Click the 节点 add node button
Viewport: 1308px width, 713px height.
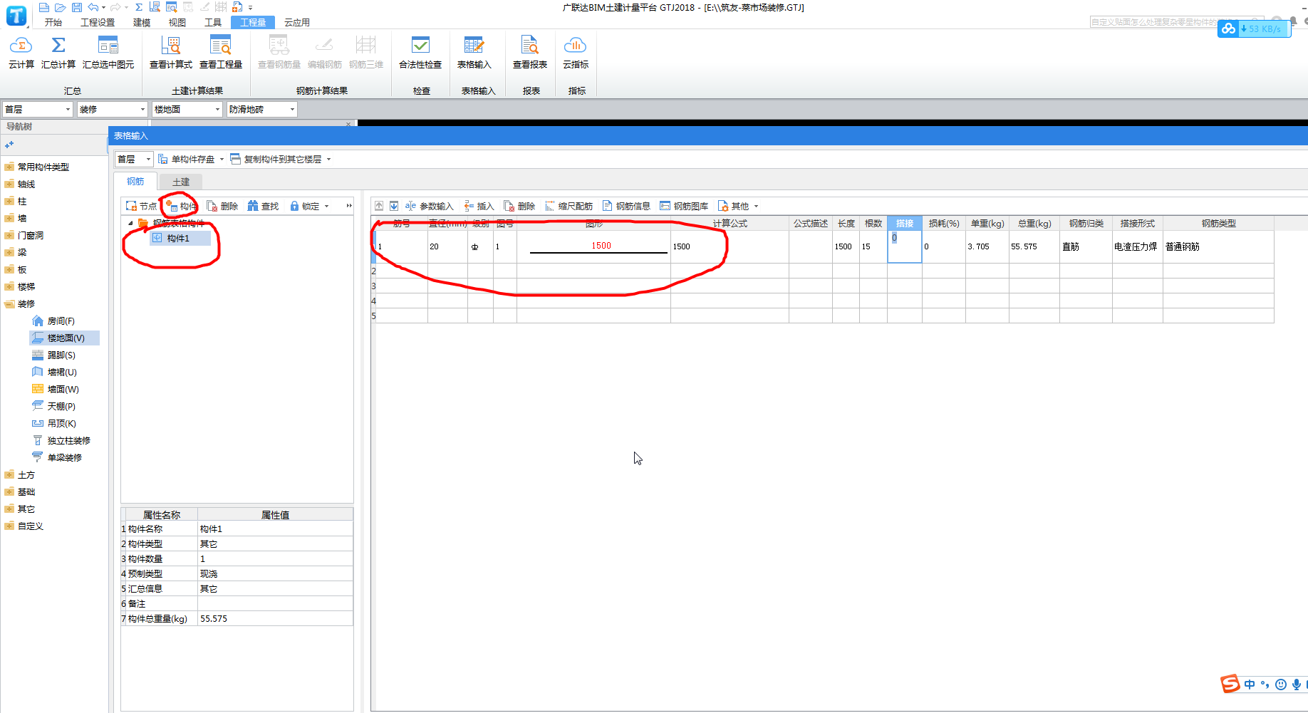[x=141, y=206]
